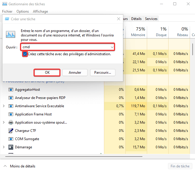This screenshot has height=173, width=195.
Task: Click the 41,4 Mo memory cell
Action: pos(136,54)
